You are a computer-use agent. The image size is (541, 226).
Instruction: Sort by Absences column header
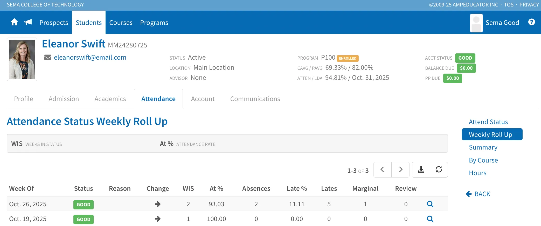[x=256, y=188]
